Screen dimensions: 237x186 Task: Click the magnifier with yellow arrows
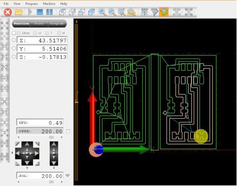tap(132, 12)
